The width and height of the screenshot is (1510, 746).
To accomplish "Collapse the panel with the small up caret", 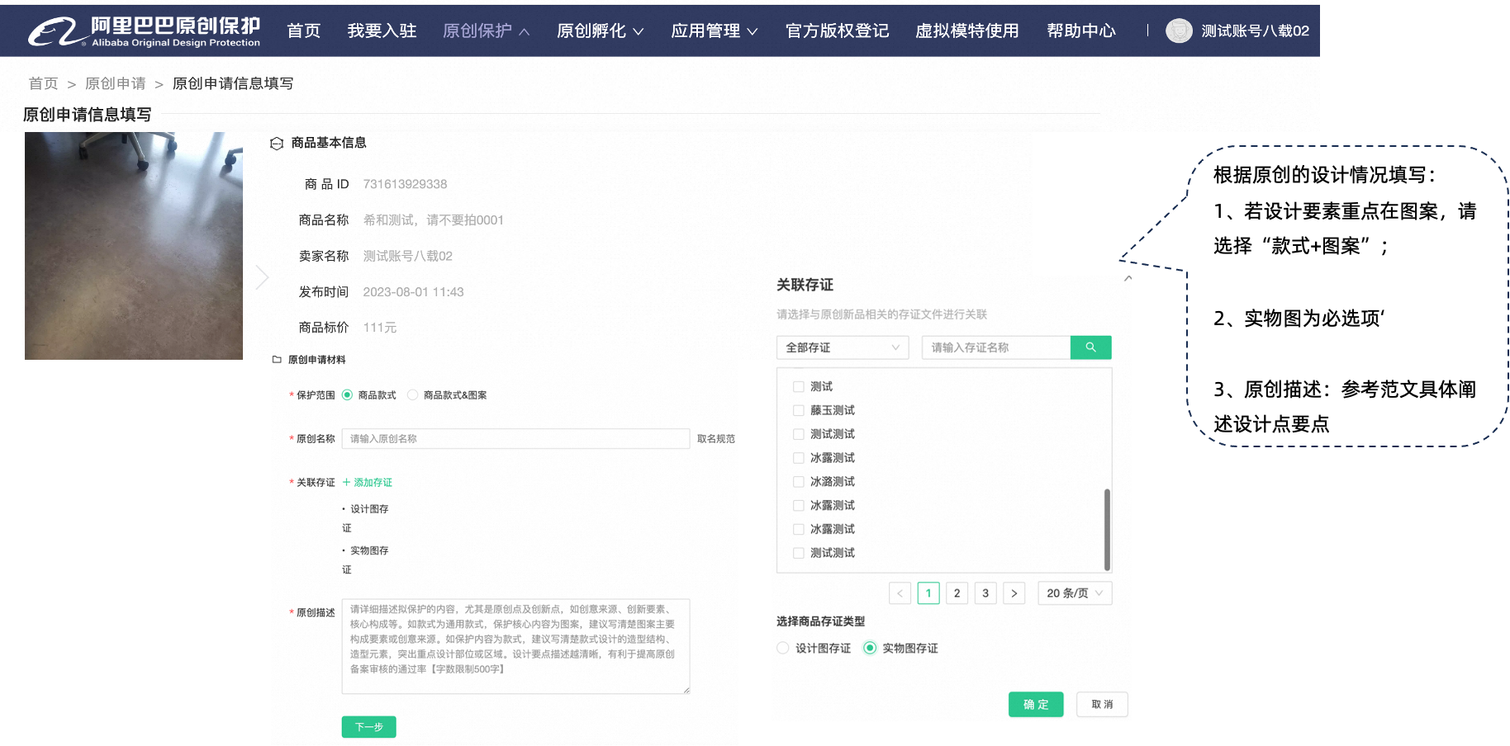I will [1128, 279].
